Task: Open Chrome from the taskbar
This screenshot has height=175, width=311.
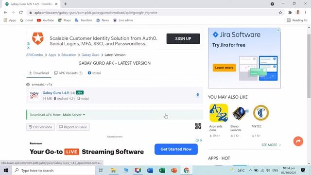Action: pyautogui.click(x=186, y=170)
